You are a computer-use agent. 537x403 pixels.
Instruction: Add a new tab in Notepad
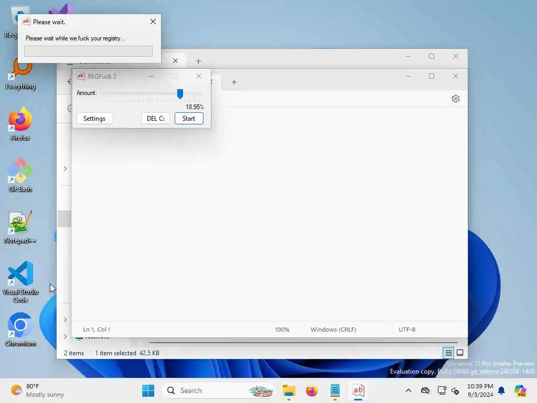coord(234,82)
